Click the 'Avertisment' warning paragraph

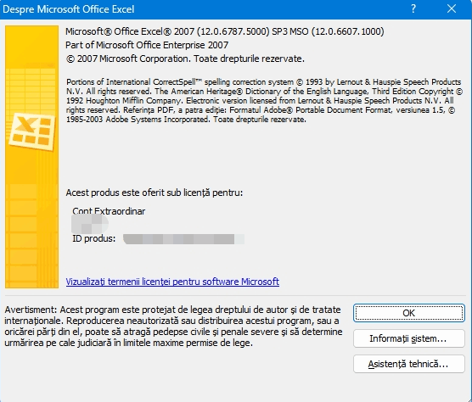[173, 327]
